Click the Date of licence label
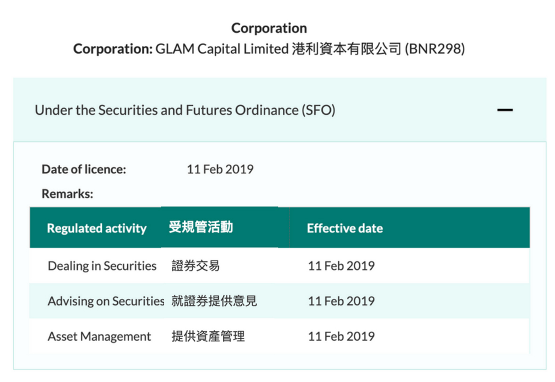This screenshot has width=555, height=382. pyautogui.click(x=84, y=169)
